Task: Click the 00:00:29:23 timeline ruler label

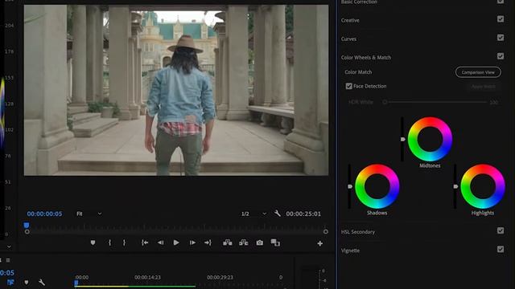Action: coord(220,277)
